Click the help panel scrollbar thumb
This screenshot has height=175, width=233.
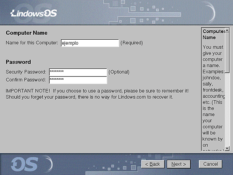(227, 53)
